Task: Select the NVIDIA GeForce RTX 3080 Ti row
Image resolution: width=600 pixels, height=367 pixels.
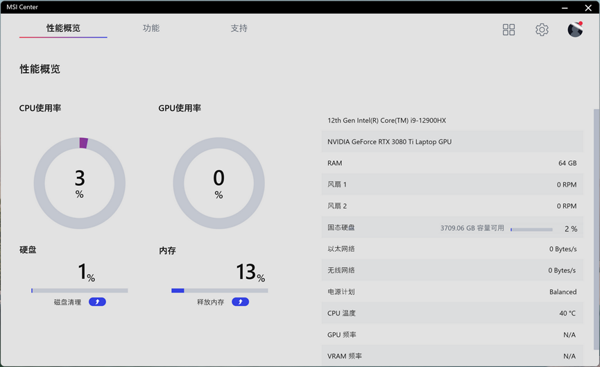Action: (x=452, y=142)
